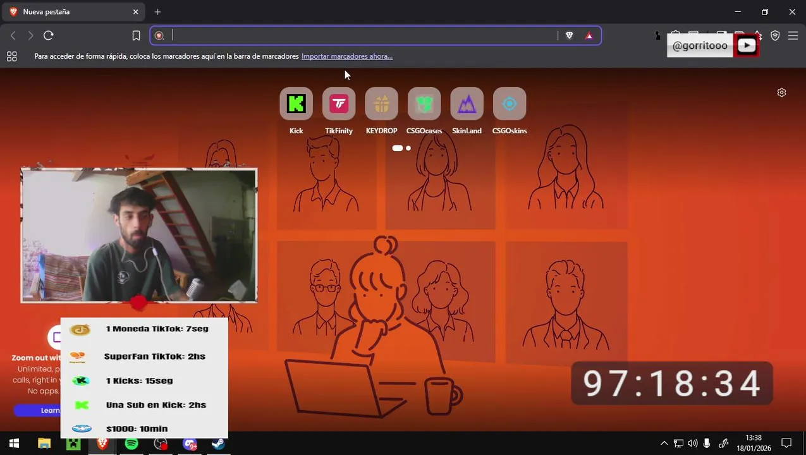Open the apps grid icon in bookmarks bar
This screenshot has height=455, width=806.
coord(11,56)
